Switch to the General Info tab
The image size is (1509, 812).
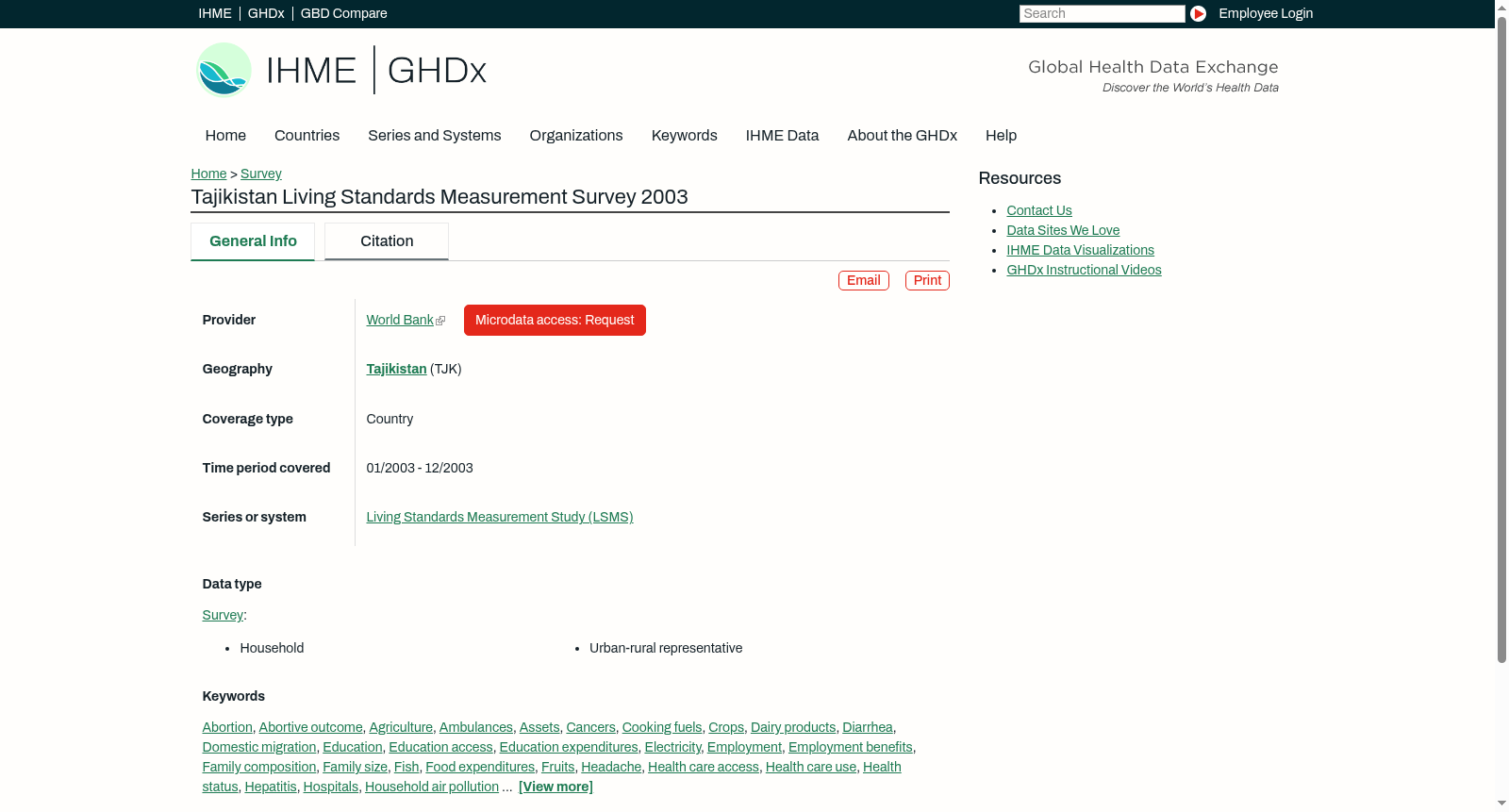(x=253, y=241)
